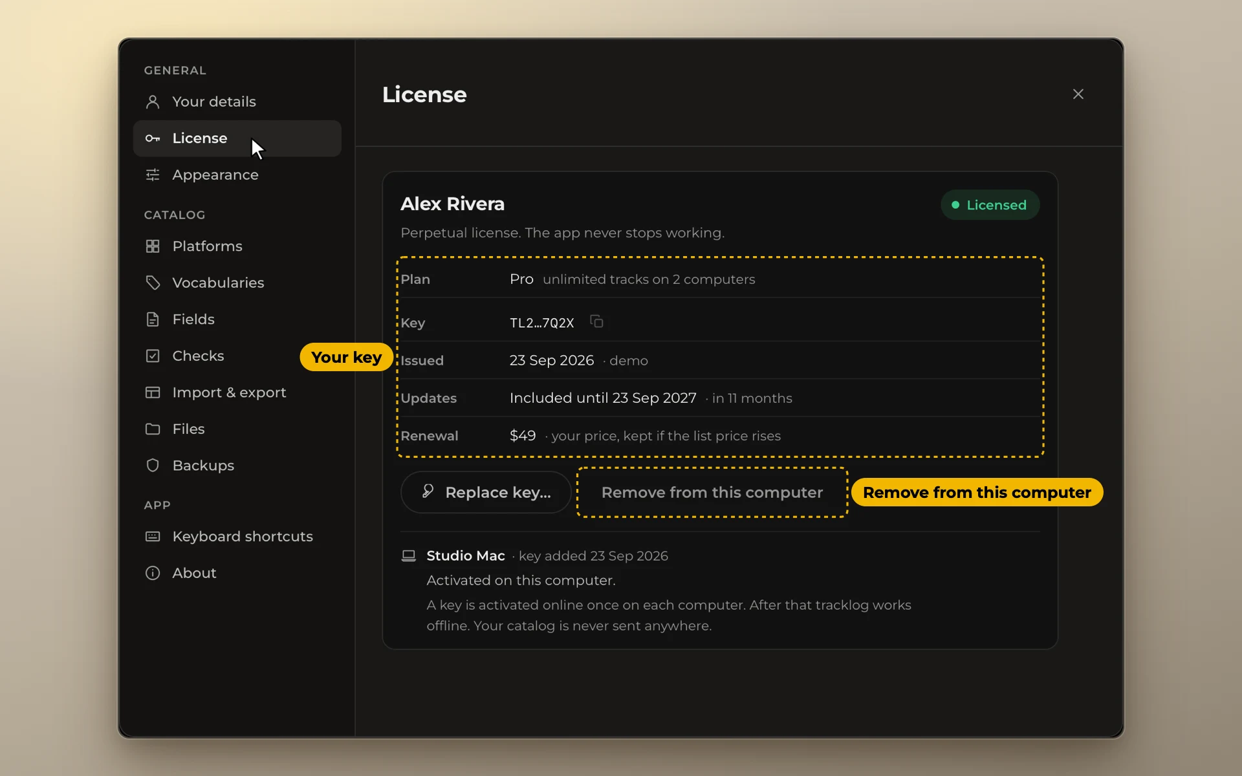Open the Backups page
The height and width of the screenshot is (776, 1242).
237,466
